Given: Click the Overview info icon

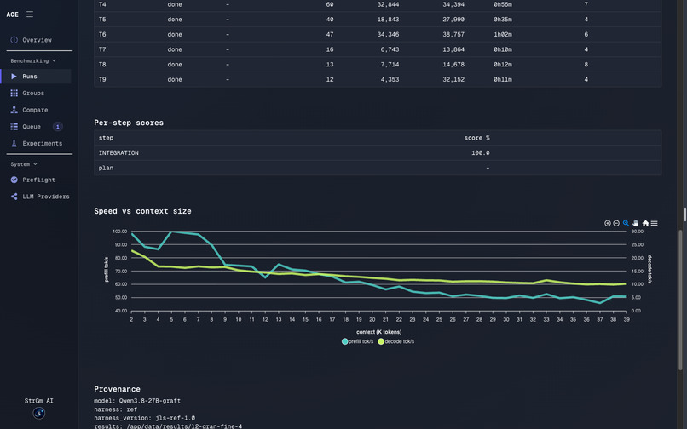Looking at the screenshot, I should (14, 40).
